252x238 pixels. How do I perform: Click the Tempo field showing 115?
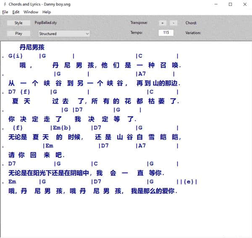point(166,33)
